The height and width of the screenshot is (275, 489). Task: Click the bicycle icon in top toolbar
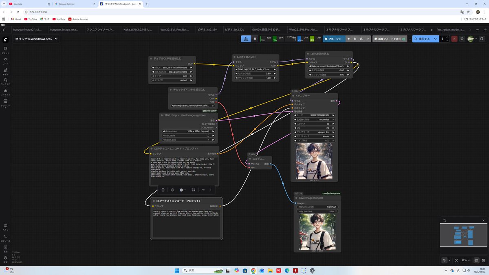pos(245,39)
